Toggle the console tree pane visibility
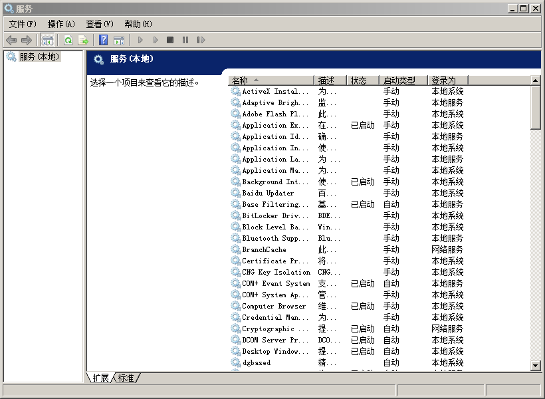 tap(47, 40)
